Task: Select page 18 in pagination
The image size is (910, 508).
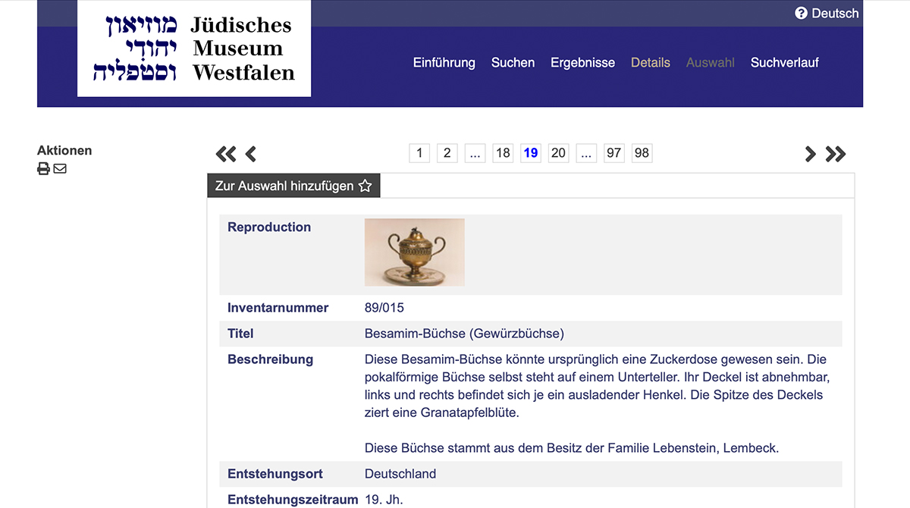Action: [x=503, y=153]
